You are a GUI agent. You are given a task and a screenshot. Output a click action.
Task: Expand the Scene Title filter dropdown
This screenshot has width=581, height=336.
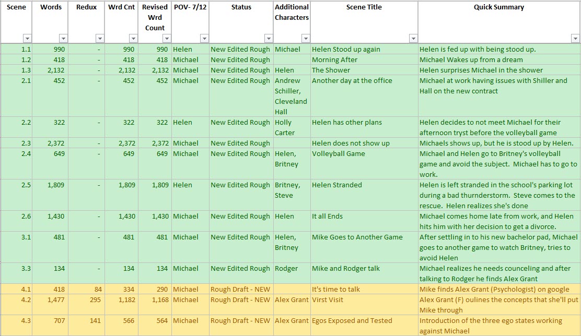click(x=413, y=38)
